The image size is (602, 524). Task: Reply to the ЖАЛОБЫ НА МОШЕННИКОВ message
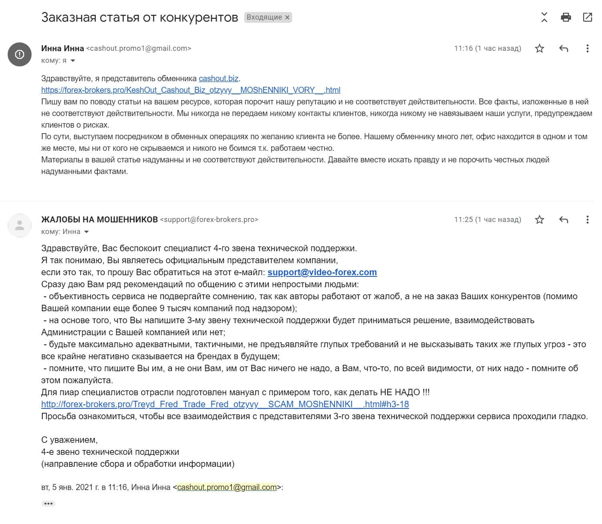pyautogui.click(x=563, y=220)
